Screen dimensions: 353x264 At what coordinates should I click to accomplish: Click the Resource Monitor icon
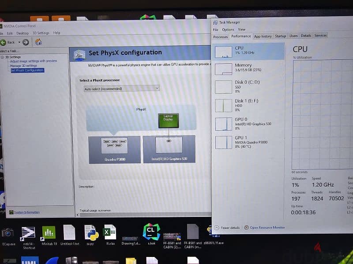point(246,227)
